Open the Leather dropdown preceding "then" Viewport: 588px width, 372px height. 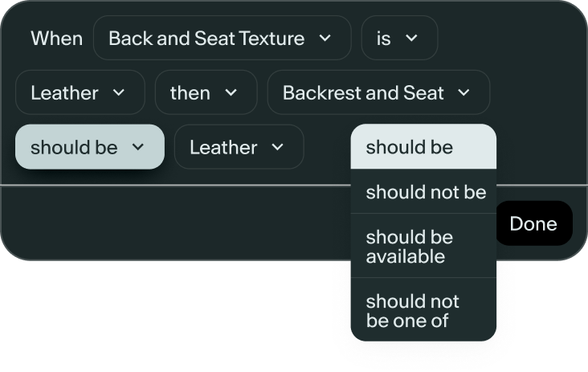(x=80, y=92)
